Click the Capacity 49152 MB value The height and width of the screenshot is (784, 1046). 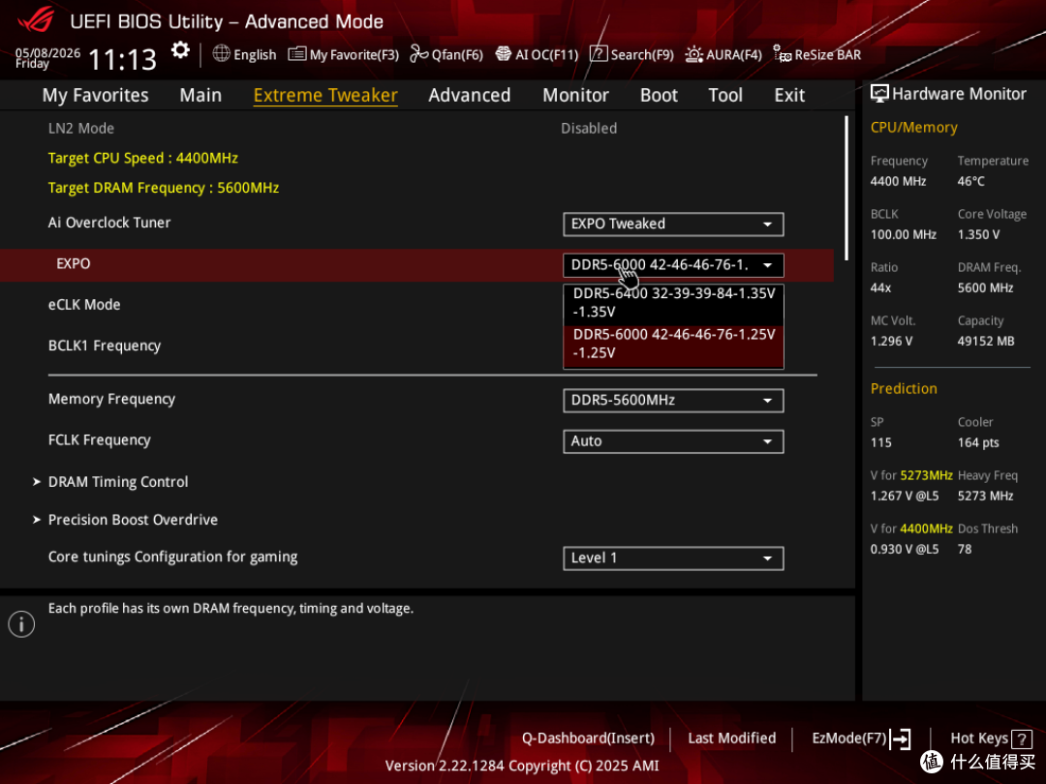click(x=986, y=342)
